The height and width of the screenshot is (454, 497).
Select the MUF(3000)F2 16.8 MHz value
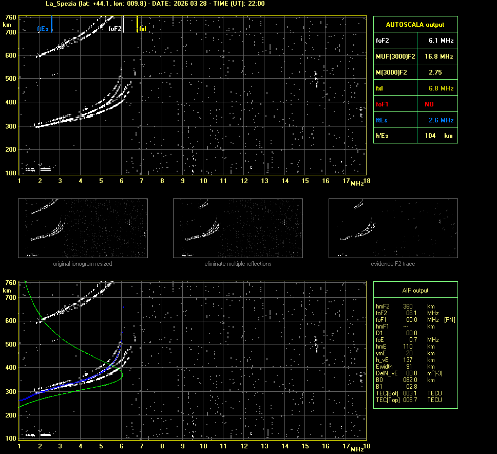(436, 56)
